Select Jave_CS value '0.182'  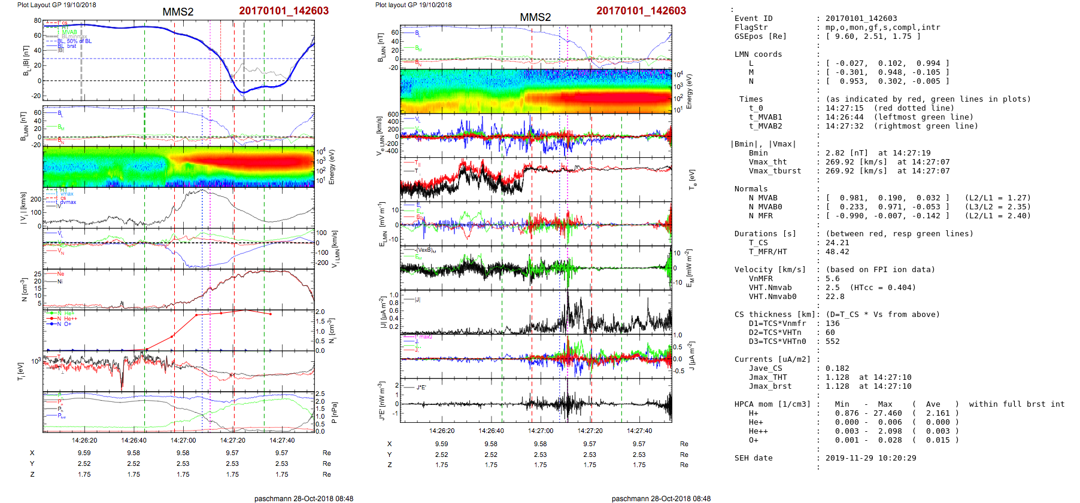pyautogui.click(x=837, y=368)
